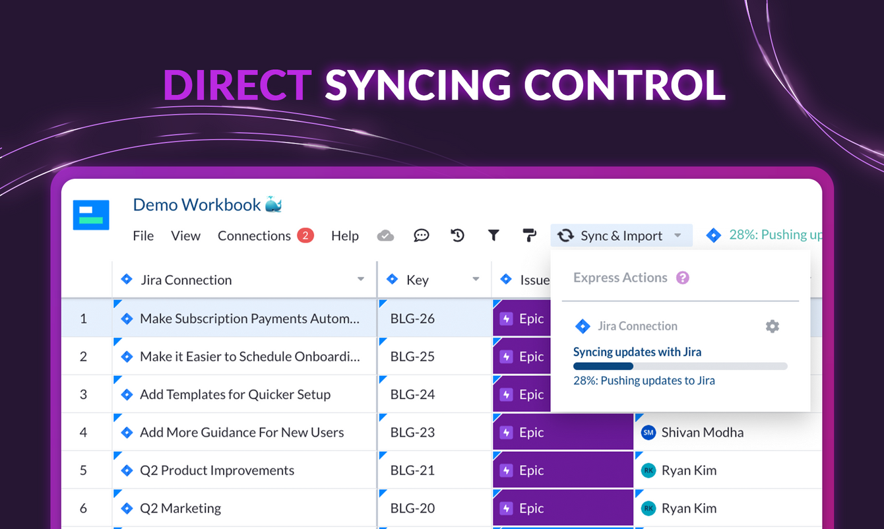Click Make Subscription Payments Autom… cell
884x529 pixels.
(244, 319)
